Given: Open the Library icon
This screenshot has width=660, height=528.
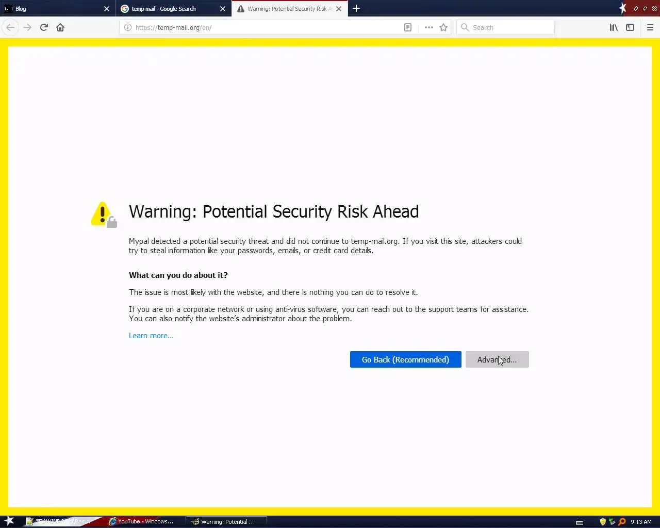Looking at the screenshot, I should click(614, 27).
